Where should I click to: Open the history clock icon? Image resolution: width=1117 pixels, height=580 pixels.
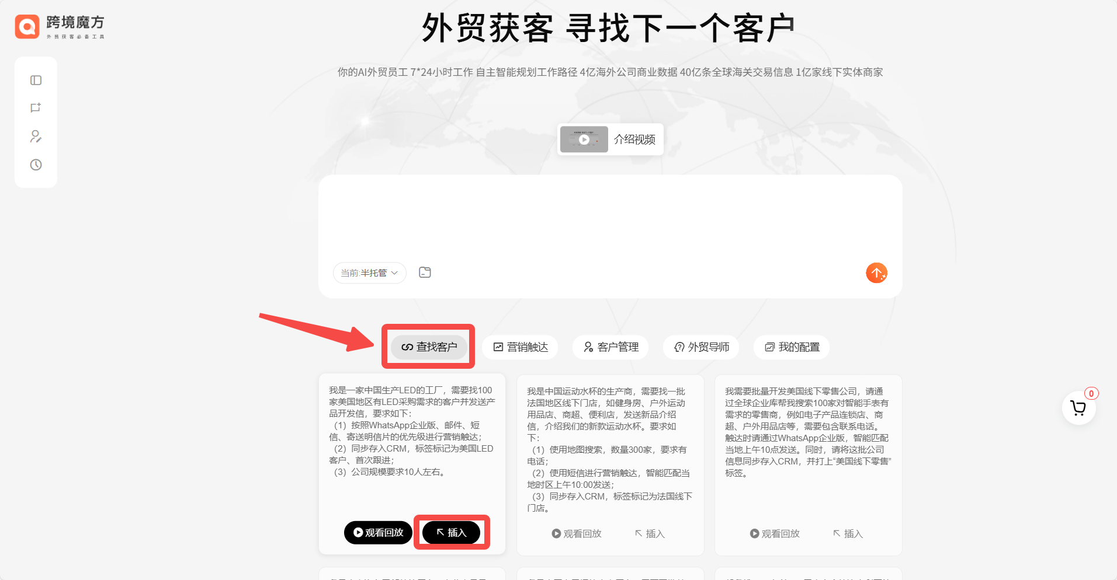click(36, 165)
